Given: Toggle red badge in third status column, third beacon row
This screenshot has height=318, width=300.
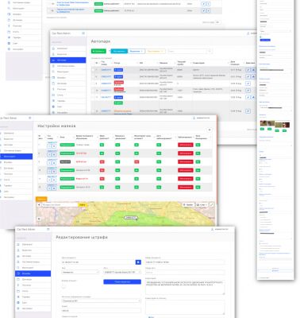Looking at the screenshot, I should [x=137, y=162].
